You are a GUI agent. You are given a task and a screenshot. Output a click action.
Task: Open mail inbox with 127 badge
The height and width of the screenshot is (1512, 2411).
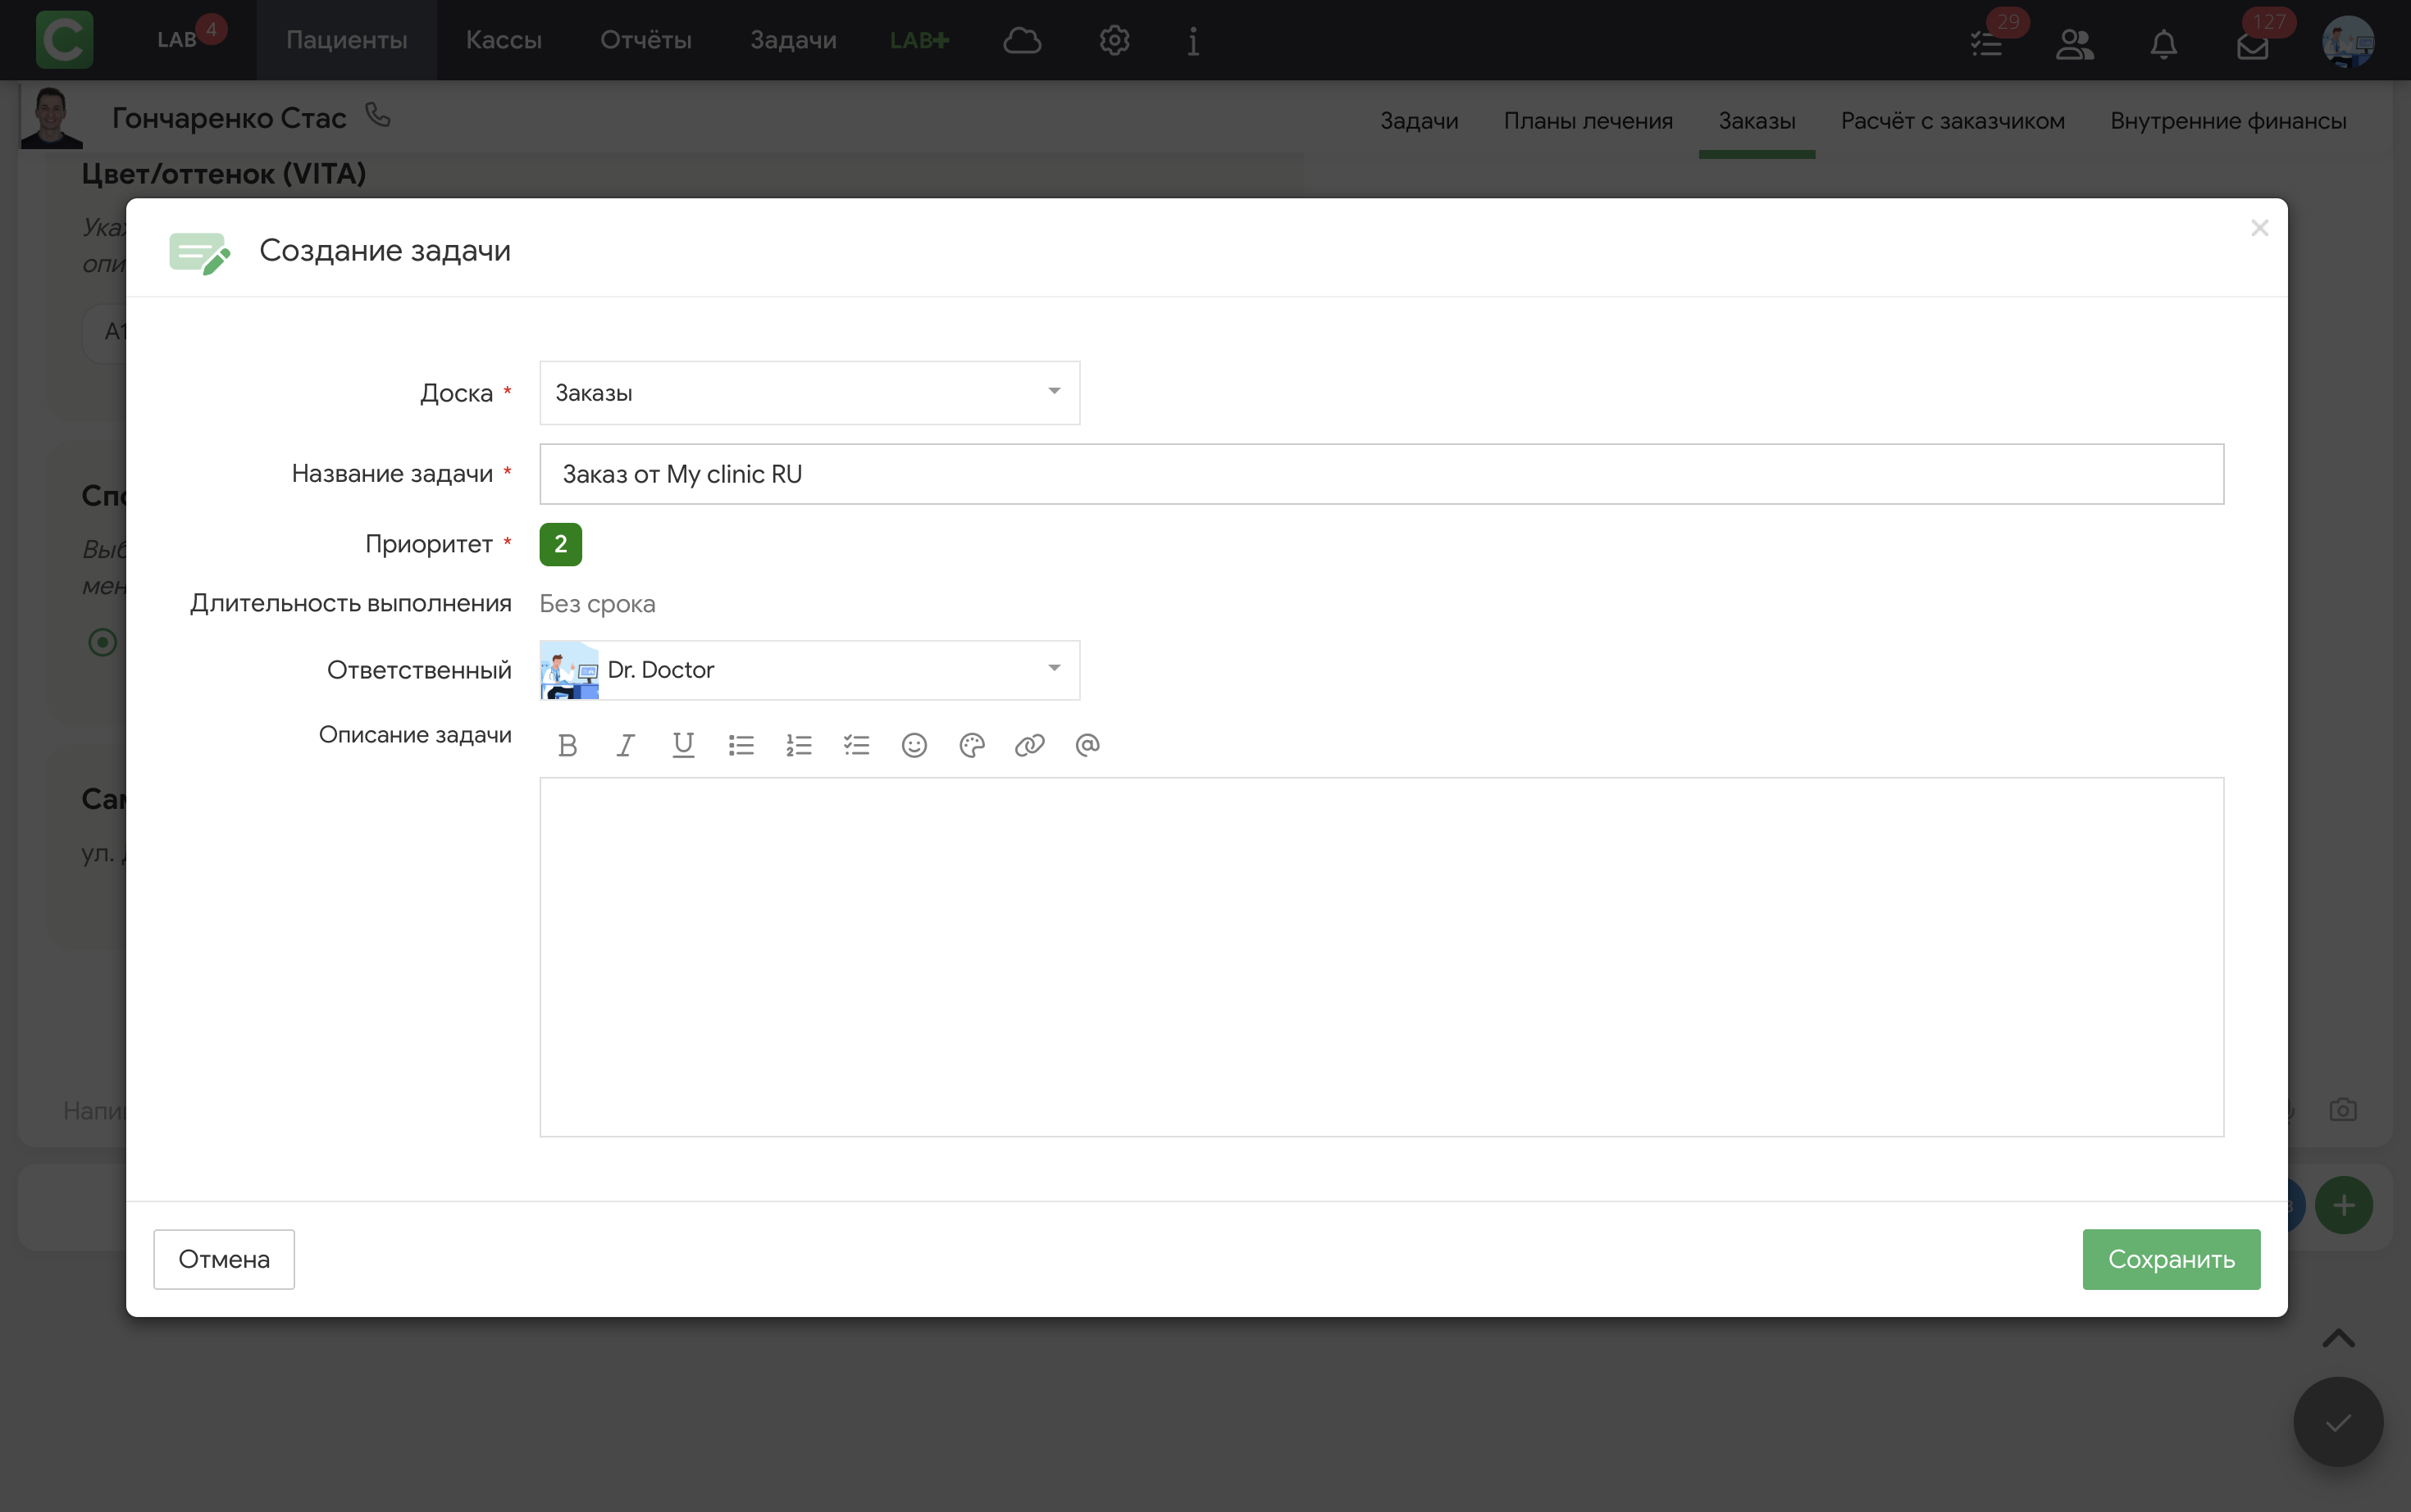(x=2253, y=45)
